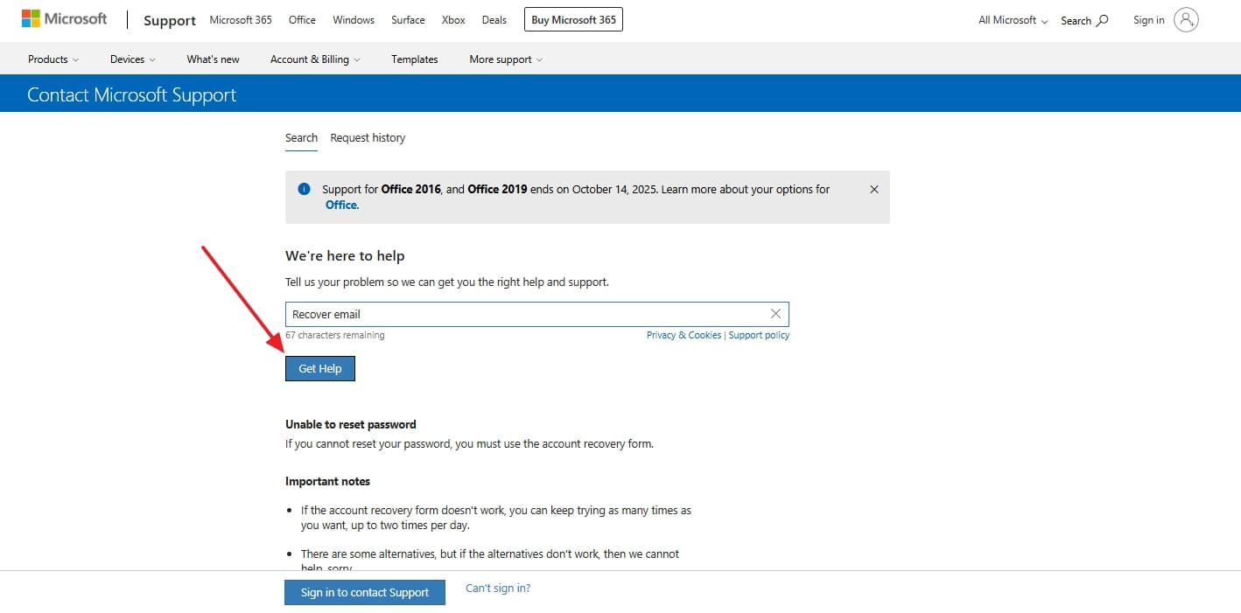Open the Can't sign in? link
This screenshot has width=1241, height=613.
(497, 588)
